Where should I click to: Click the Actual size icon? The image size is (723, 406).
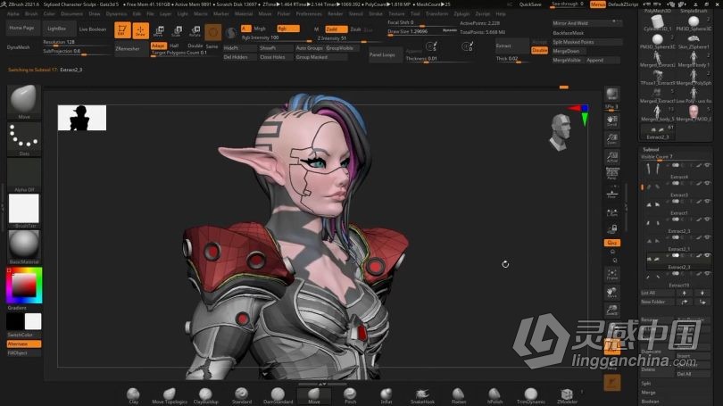[x=612, y=157]
